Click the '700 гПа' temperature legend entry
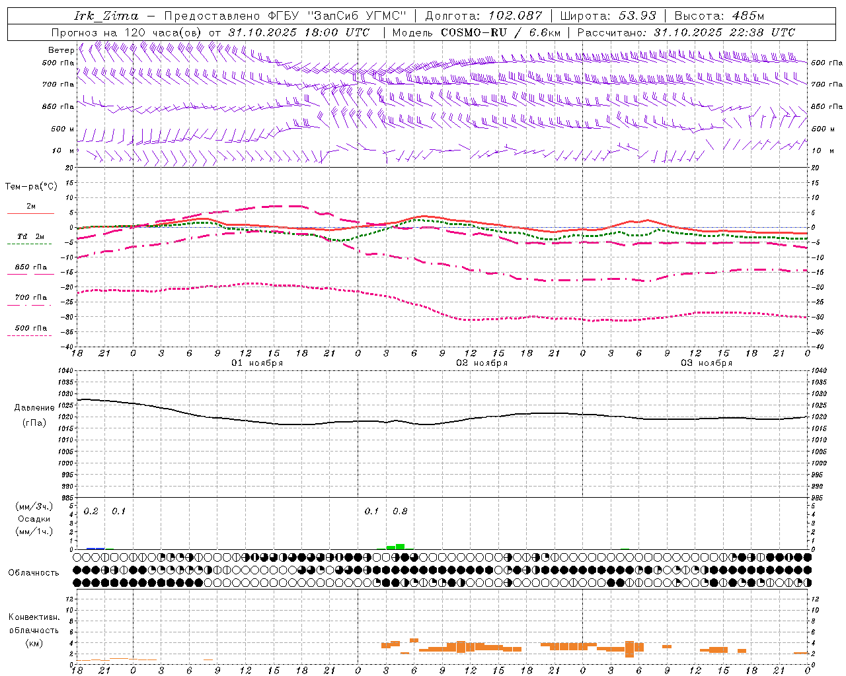 31,298
